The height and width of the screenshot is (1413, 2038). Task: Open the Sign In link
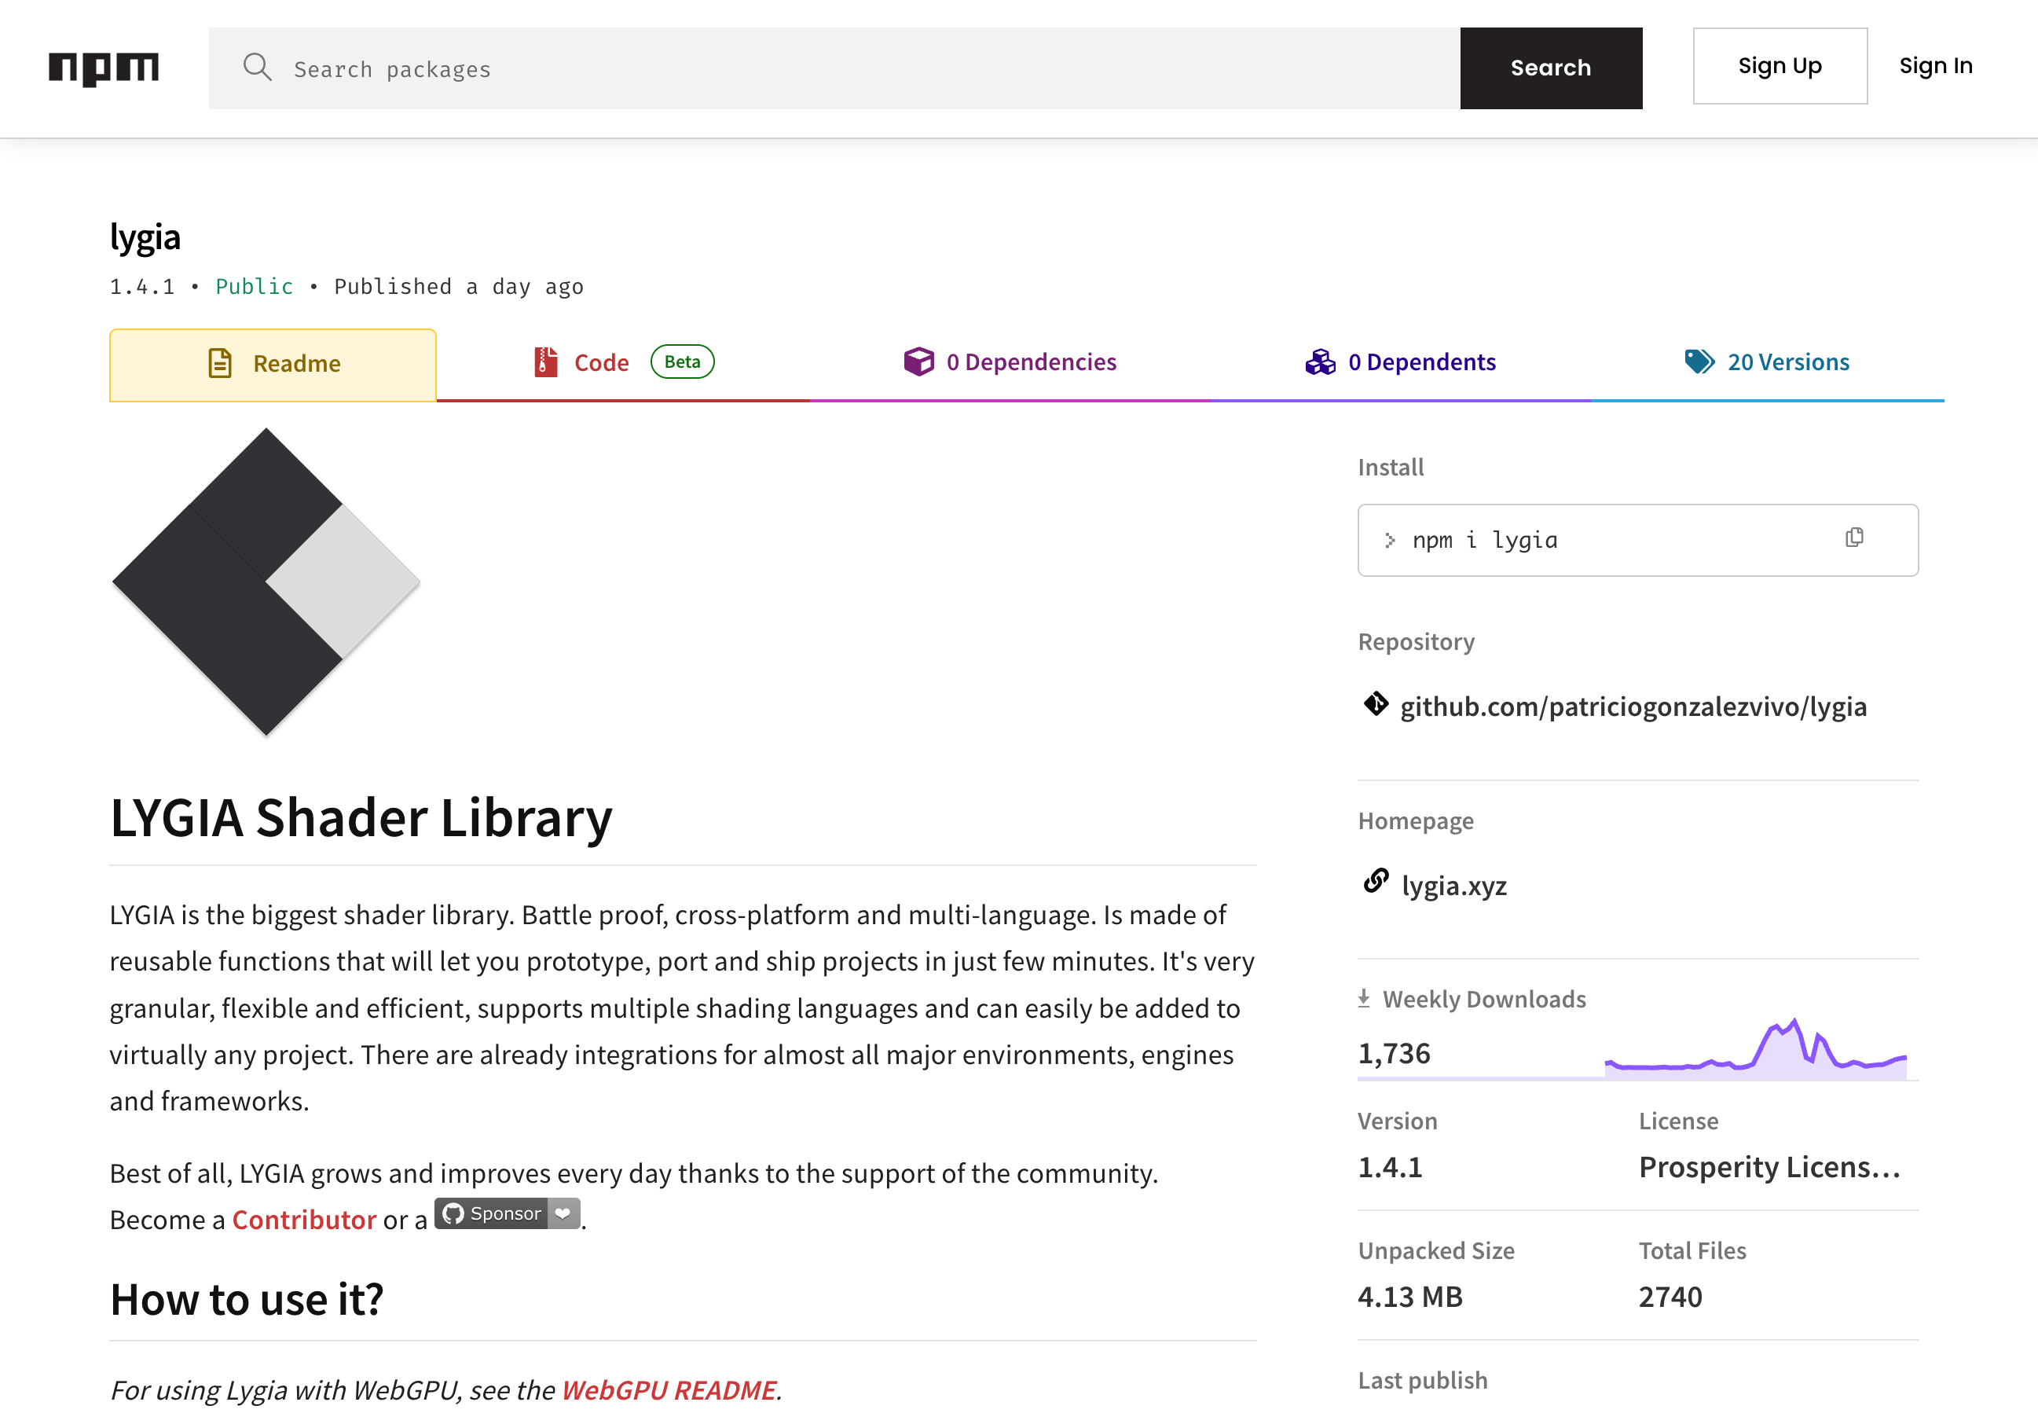point(1934,66)
